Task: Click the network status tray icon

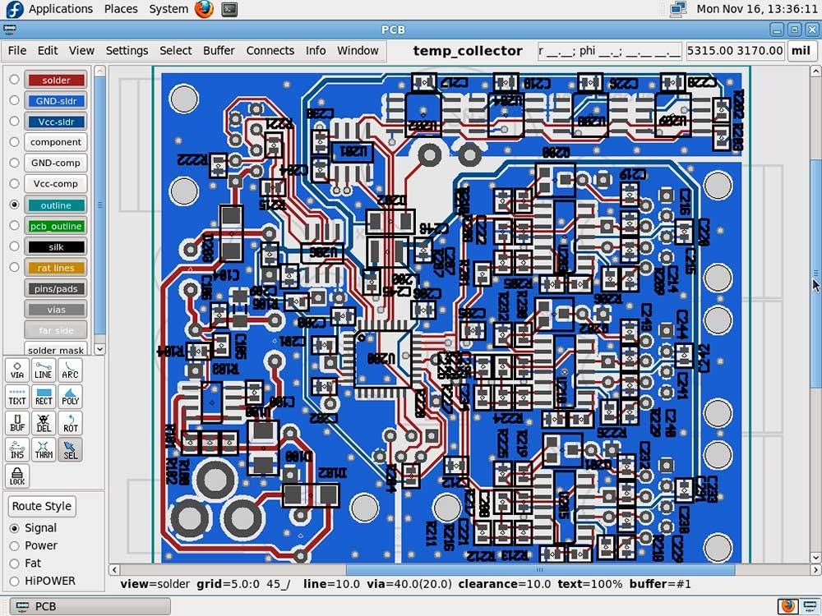Action: (678, 9)
